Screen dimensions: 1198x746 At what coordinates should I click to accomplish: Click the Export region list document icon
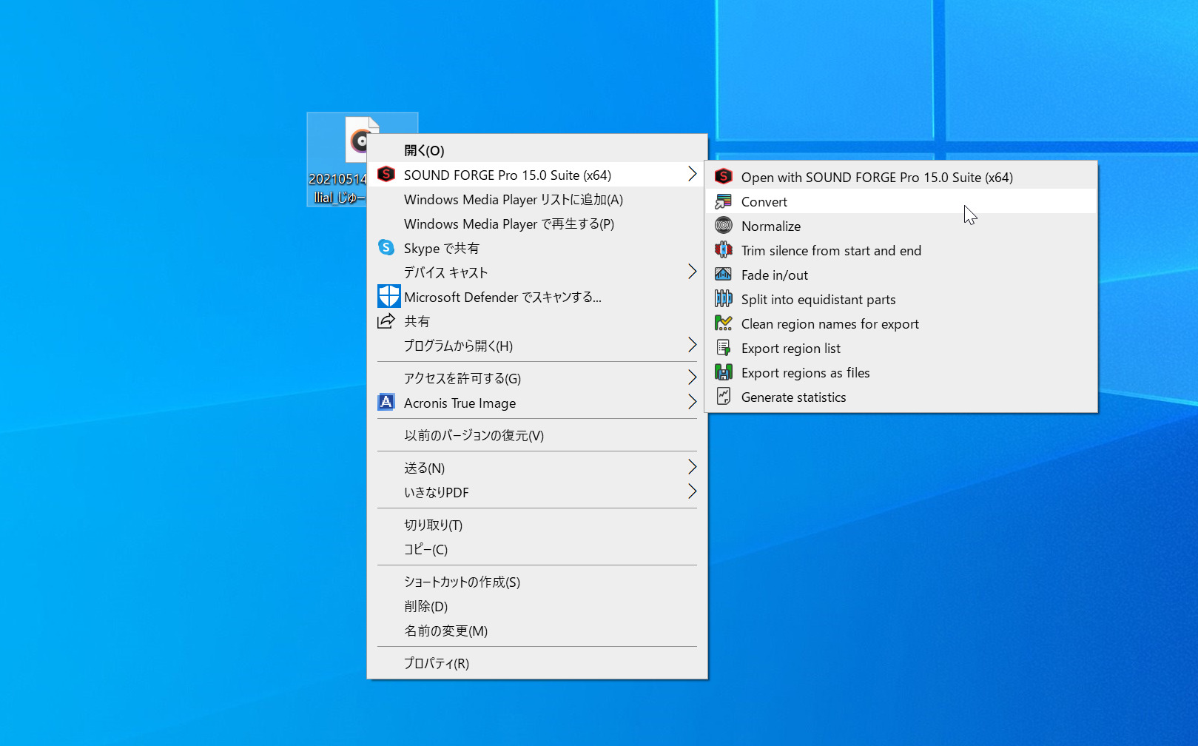pyautogui.click(x=724, y=348)
